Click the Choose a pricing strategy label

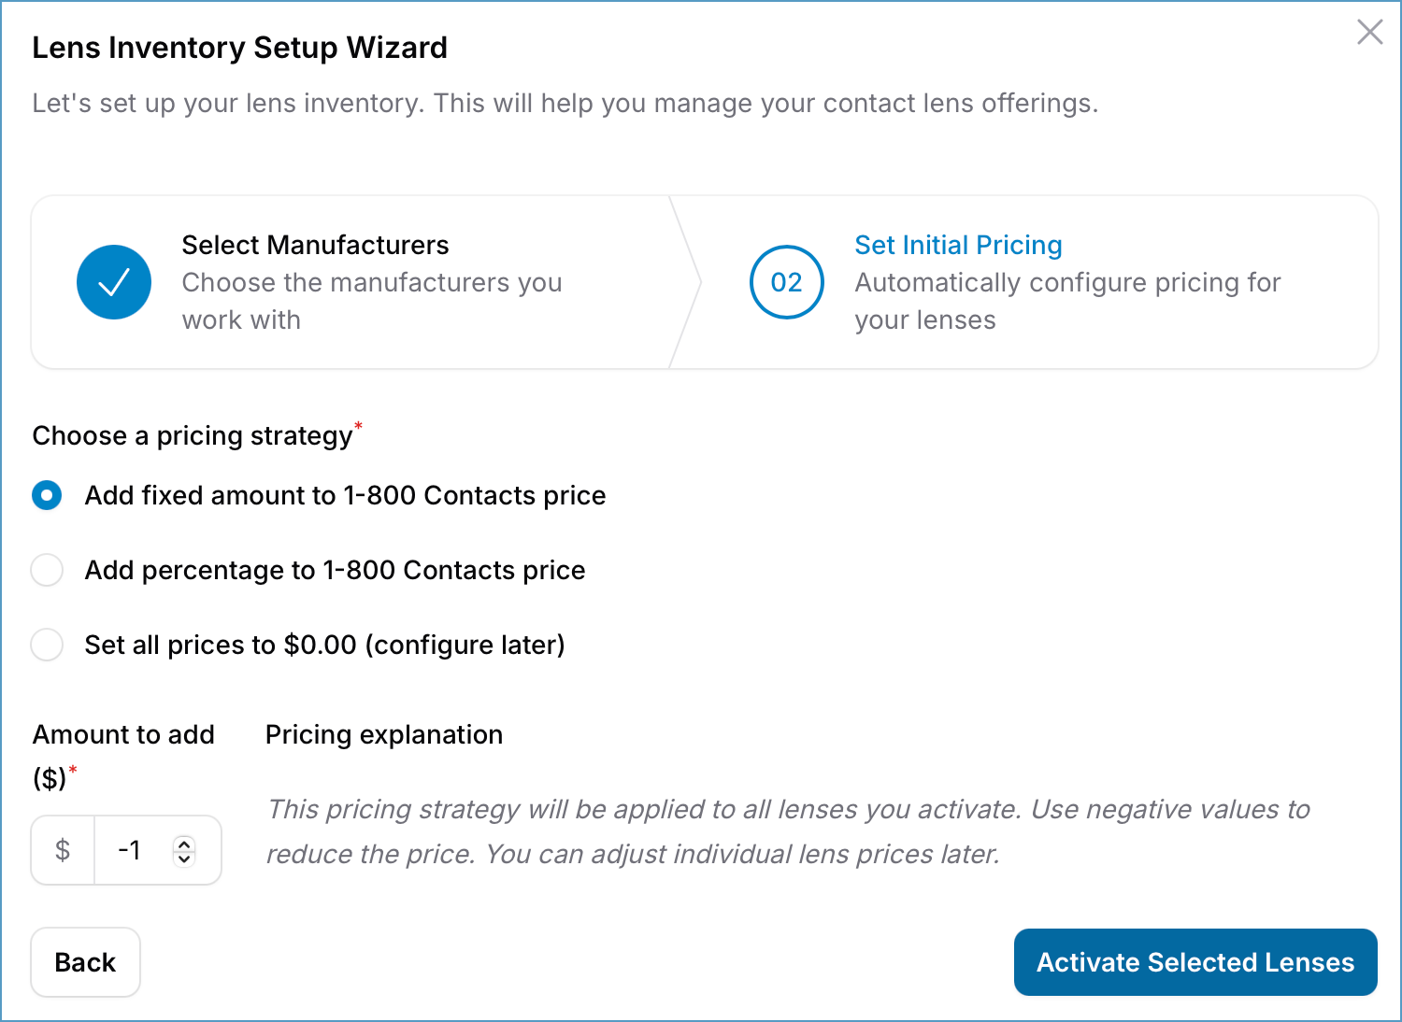(193, 435)
